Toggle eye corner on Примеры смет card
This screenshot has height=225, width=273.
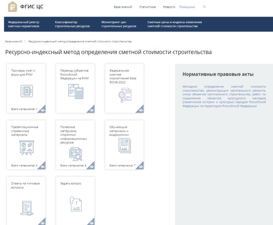click(x=43, y=110)
